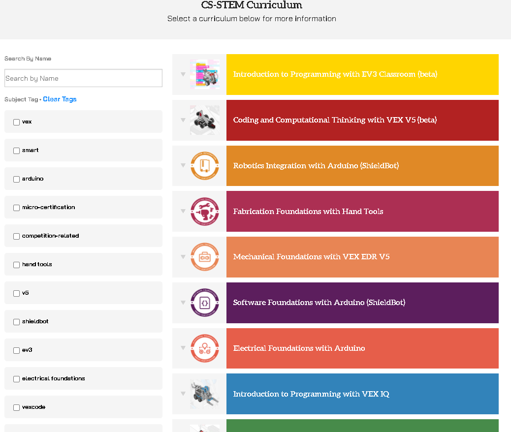
Task: Expand the Electrical Foundations row arrow
Action: tap(183, 348)
